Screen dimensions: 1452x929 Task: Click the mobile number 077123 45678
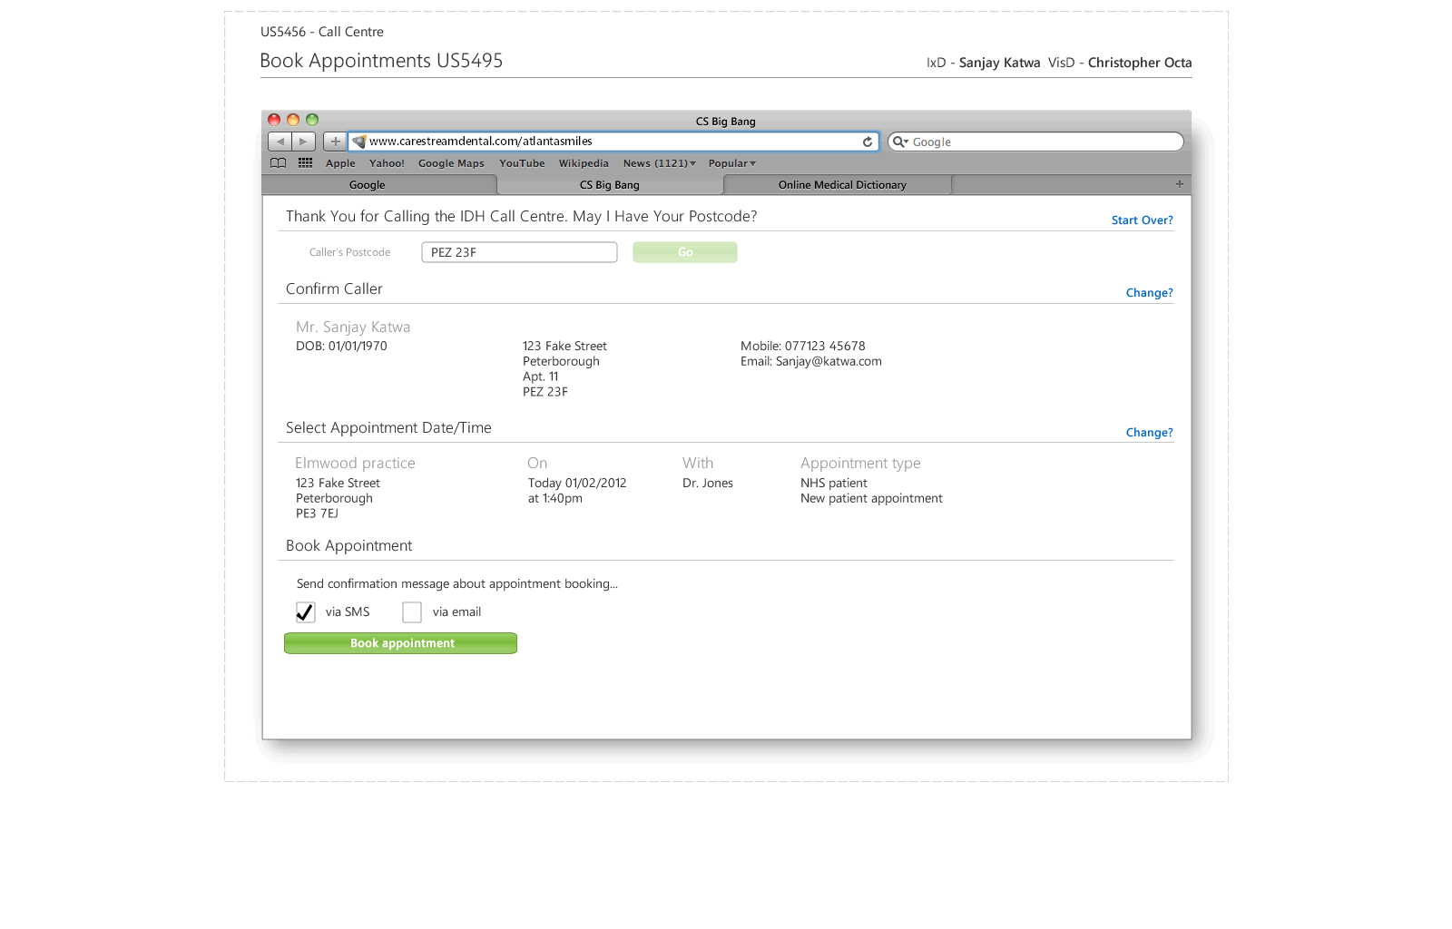pyautogui.click(x=825, y=347)
